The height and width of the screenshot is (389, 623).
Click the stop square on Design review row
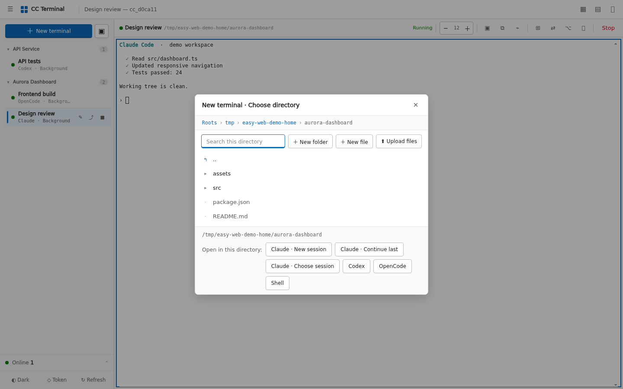tap(103, 117)
